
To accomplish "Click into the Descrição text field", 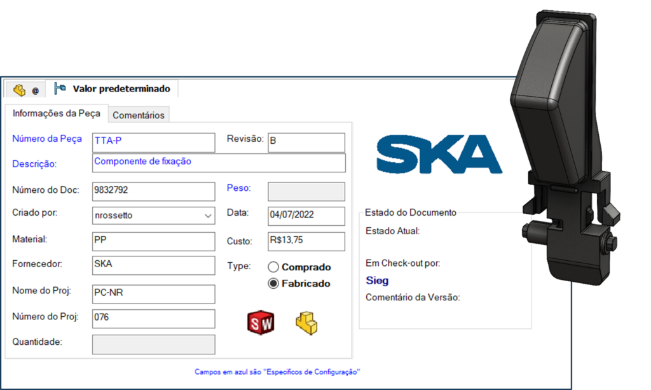I will click(218, 163).
